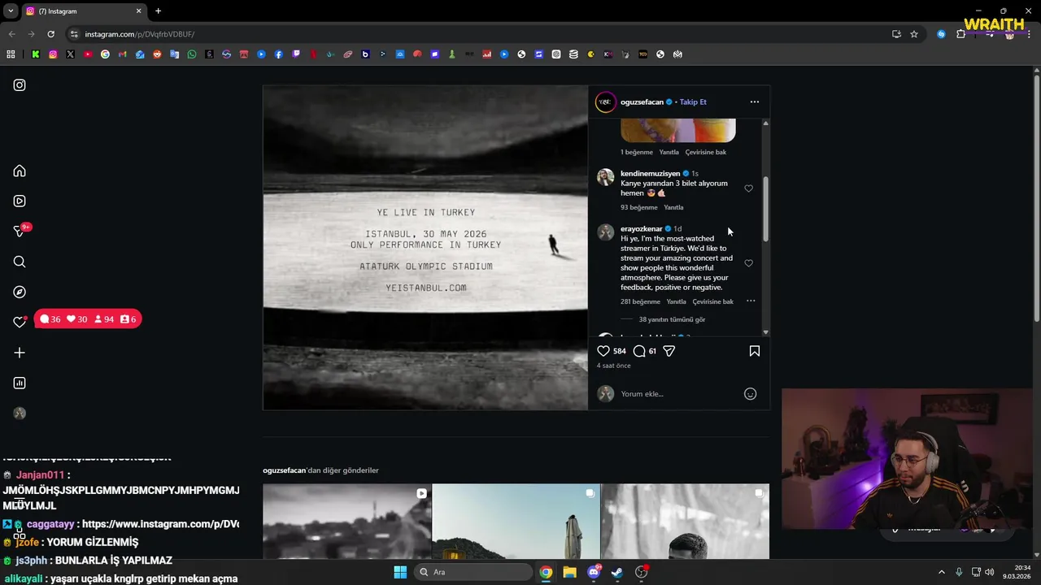
Task: Expand the tab search dropdown arrow
Action: point(10,11)
